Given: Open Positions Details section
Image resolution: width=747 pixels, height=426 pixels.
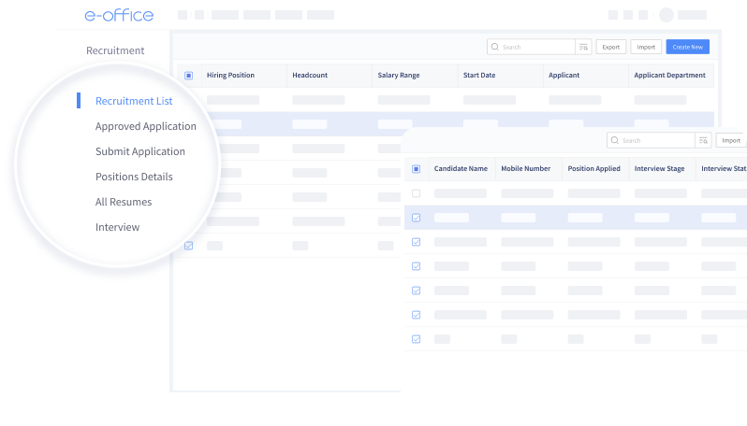Looking at the screenshot, I should pyautogui.click(x=134, y=177).
